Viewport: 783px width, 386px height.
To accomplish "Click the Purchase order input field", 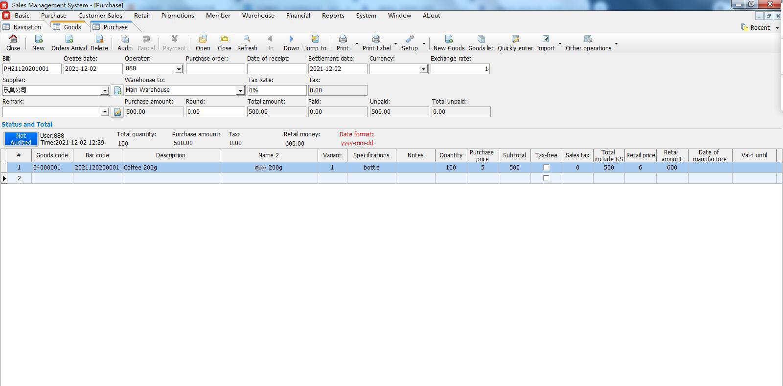I will (x=215, y=69).
